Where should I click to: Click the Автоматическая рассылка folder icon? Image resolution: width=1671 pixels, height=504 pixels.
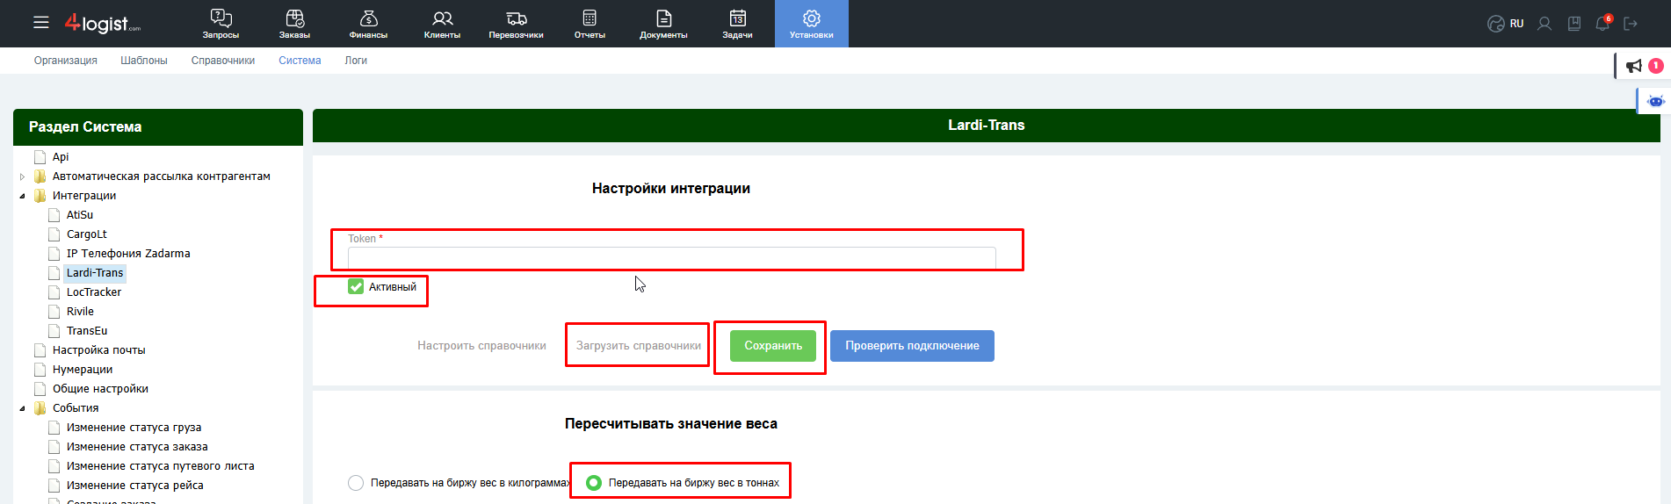pos(40,176)
